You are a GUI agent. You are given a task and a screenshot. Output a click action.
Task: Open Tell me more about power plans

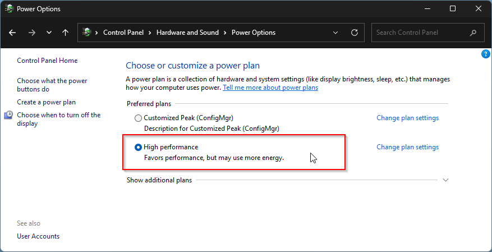270,88
